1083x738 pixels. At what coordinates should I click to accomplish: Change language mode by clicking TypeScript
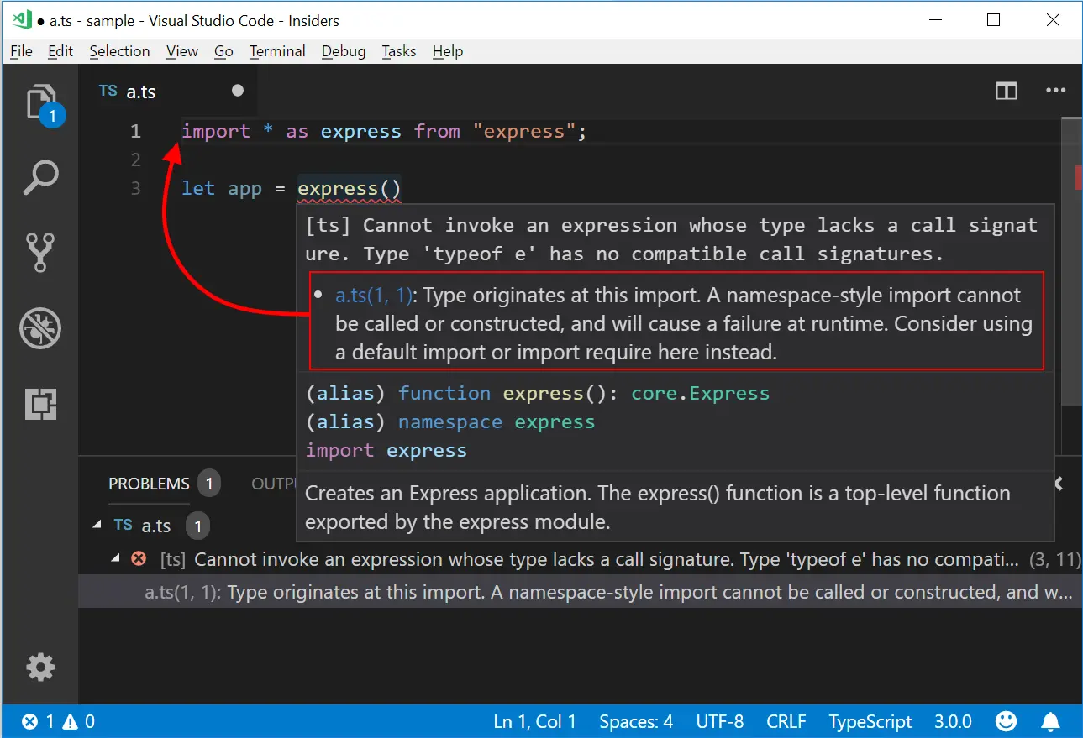pos(870,721)
